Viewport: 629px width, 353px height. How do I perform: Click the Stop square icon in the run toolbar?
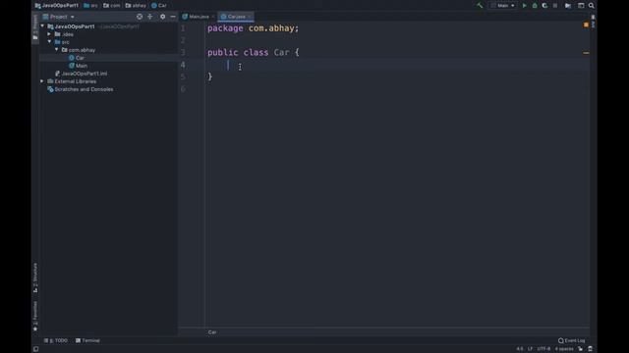point(555,6)
